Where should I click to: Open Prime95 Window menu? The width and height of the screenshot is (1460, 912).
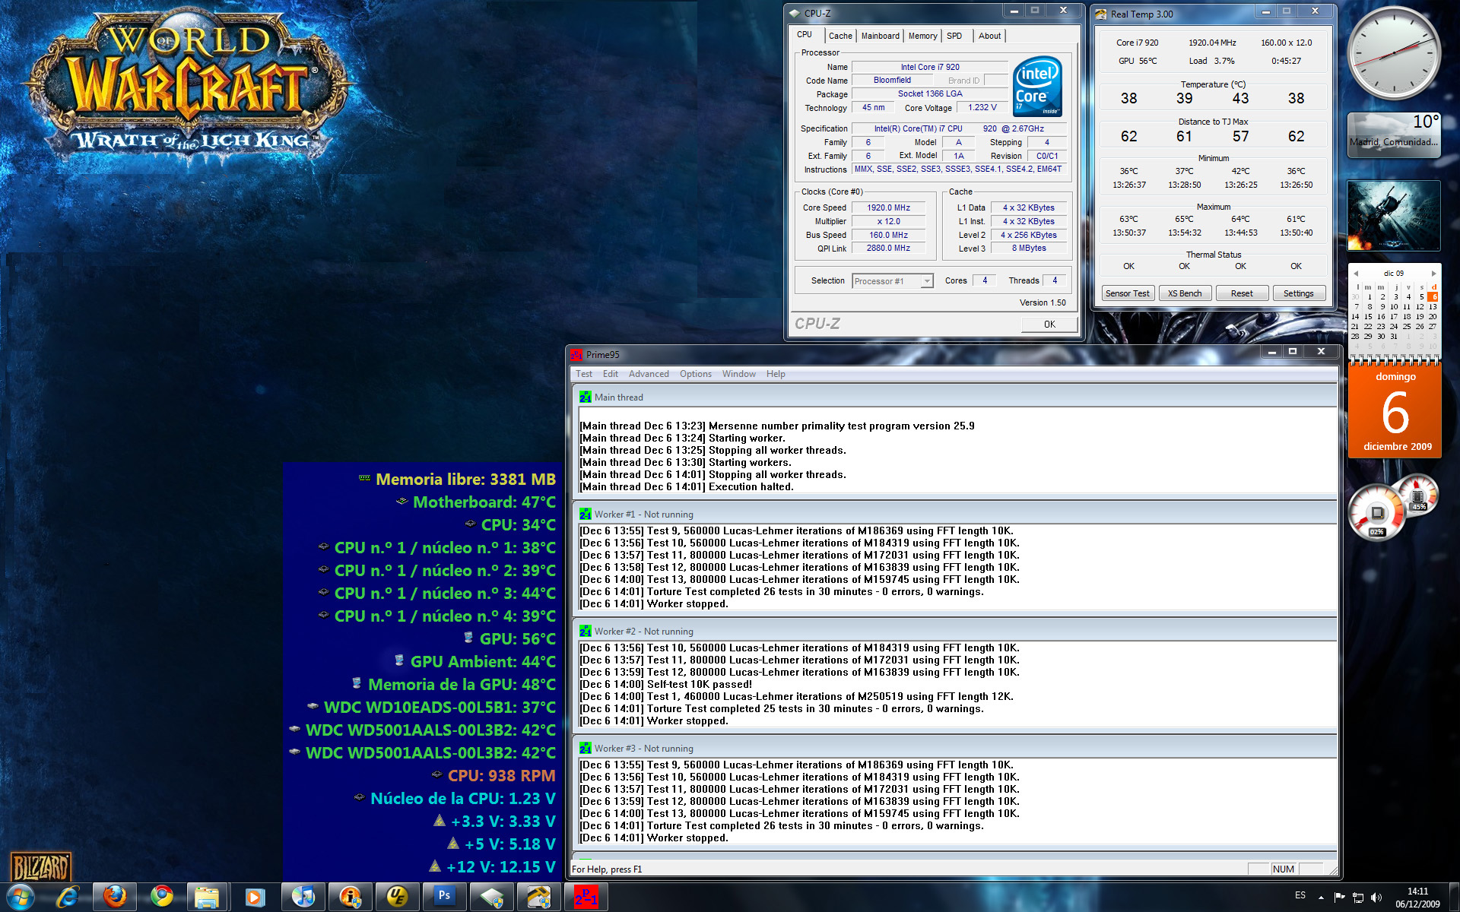click(x=739, y=374)
